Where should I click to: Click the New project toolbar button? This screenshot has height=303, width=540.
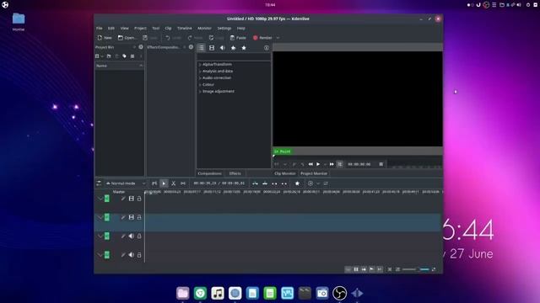coord(105,38)
